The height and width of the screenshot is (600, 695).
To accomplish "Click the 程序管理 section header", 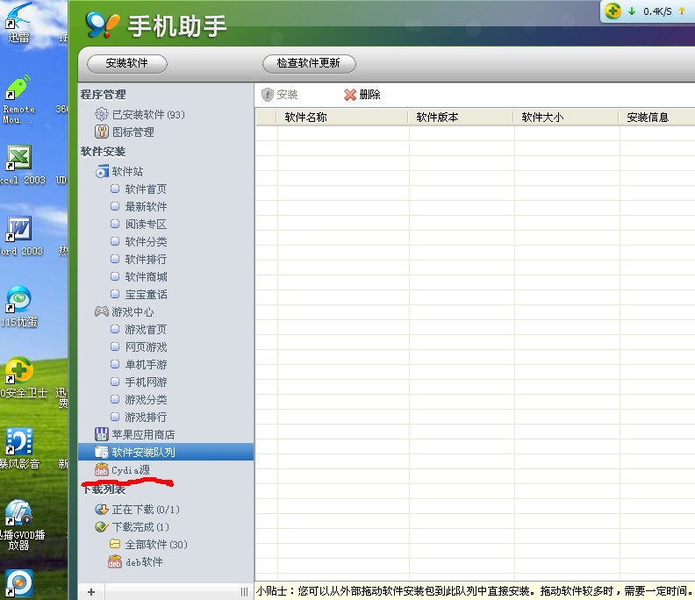I will coord(104,95).
